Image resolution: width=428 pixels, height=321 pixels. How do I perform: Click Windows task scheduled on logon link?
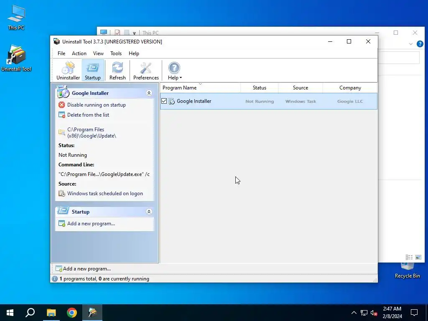pyautogui.click(x=105, y=194)
